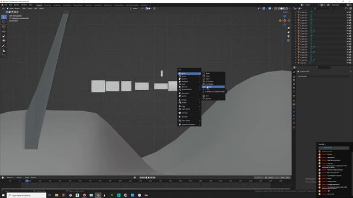Screen dimensions: 353x198
Task: Click the viewport pan hand gizmo
Action: click(x=288, y=32)
